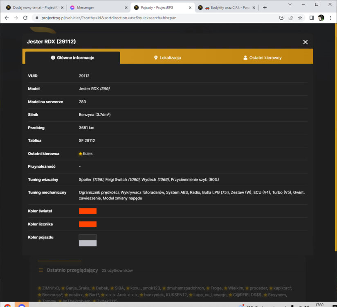Click the Ostatni kierowcy person icon

coord(245,58)
